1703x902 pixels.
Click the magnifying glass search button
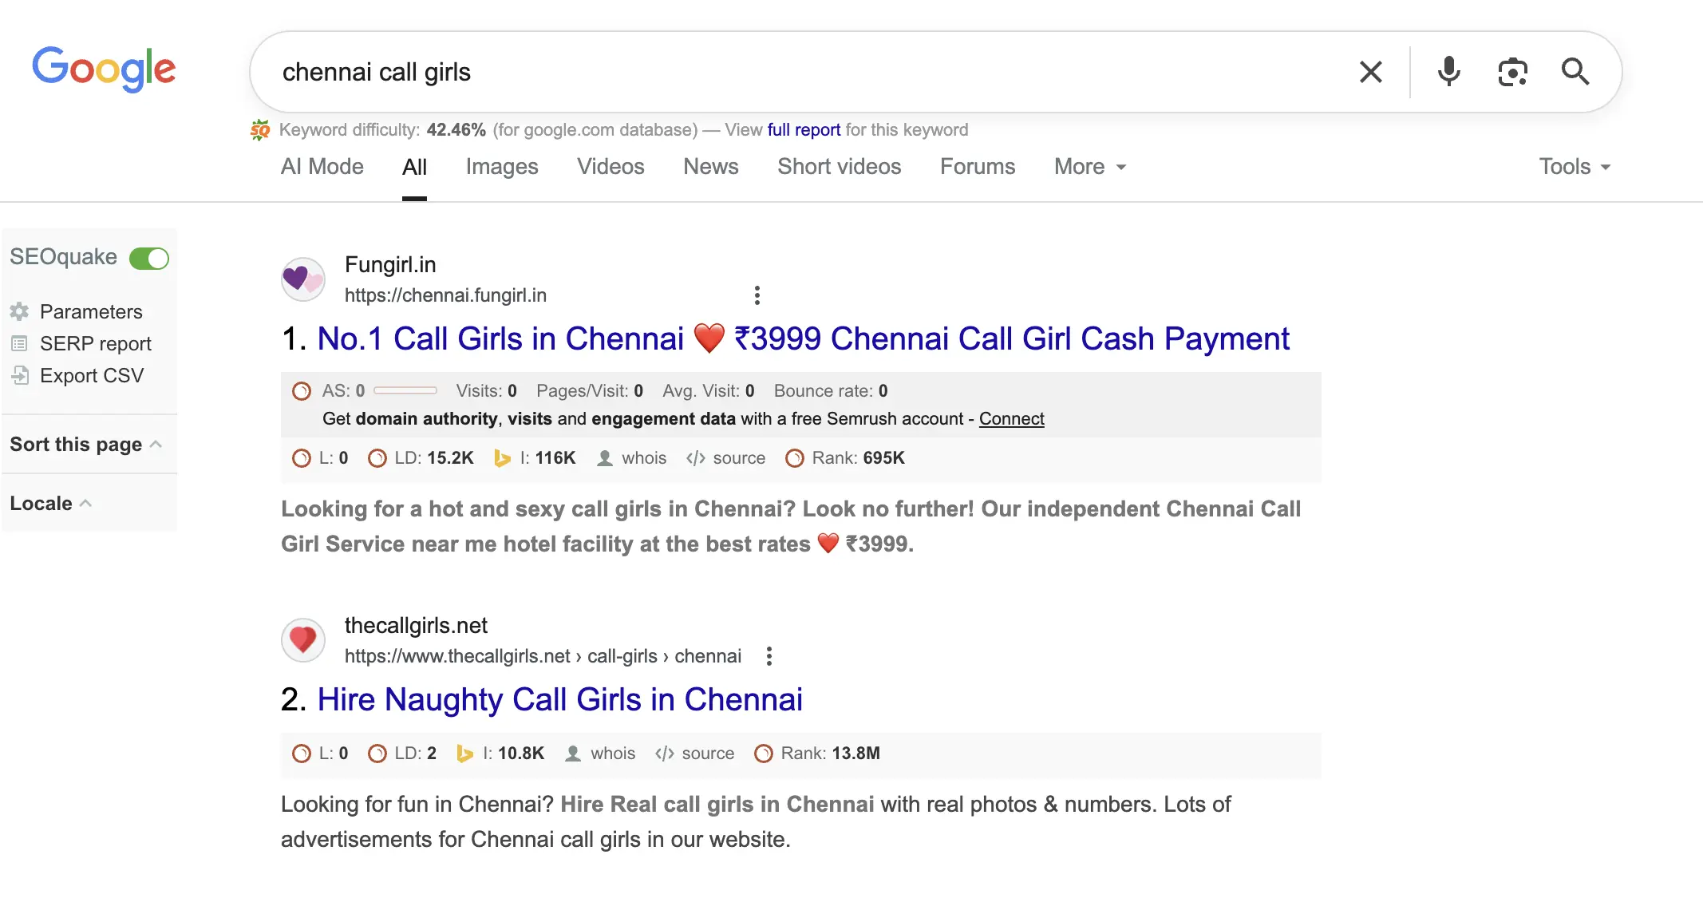tap(1575, 72)
